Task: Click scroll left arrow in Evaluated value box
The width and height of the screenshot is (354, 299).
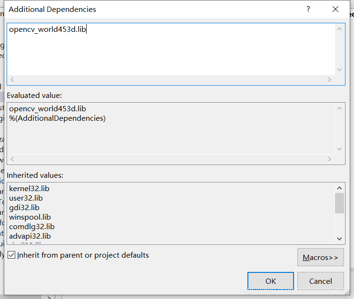Action: [12, 159]
